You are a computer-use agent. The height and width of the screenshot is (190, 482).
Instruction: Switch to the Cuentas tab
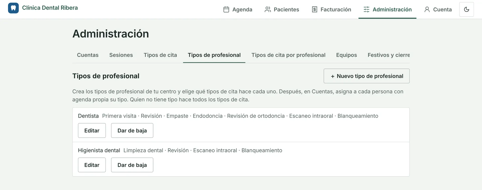[x=88, y=55]
